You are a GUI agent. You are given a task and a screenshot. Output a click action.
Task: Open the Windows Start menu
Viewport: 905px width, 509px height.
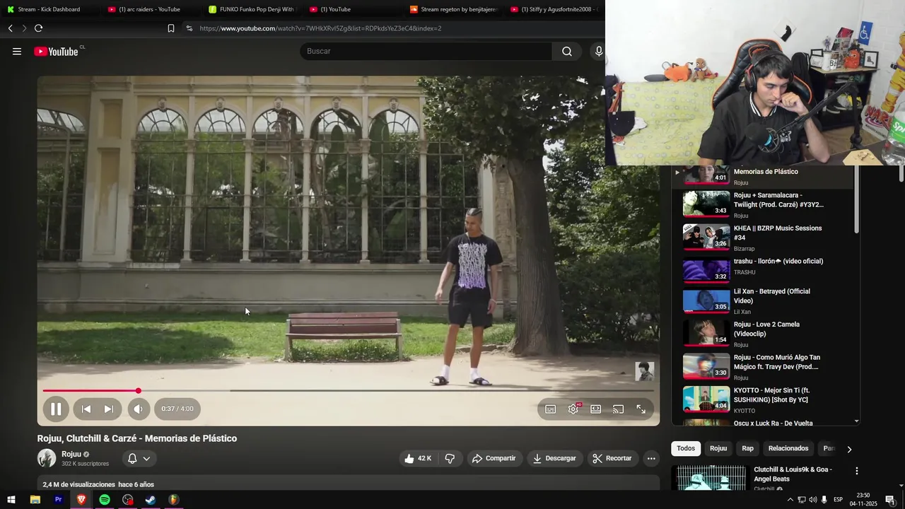tap(11, 500)
